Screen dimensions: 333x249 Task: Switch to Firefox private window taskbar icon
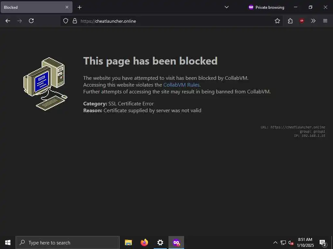[176, 243]
